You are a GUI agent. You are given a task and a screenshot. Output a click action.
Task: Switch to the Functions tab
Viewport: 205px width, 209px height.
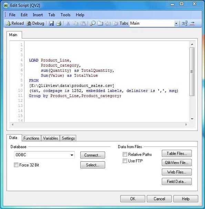pos(31,138)
